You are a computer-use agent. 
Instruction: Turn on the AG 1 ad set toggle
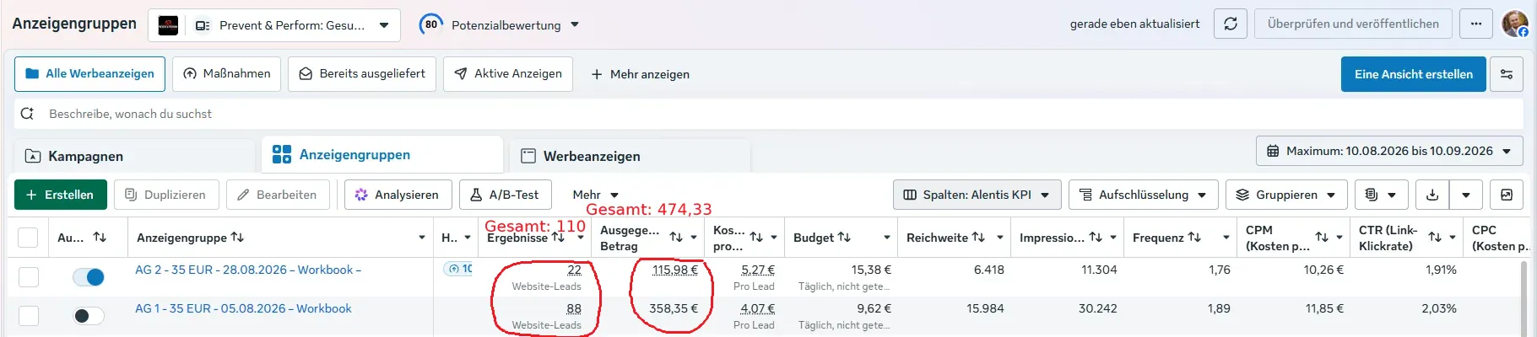click(89, 316)
